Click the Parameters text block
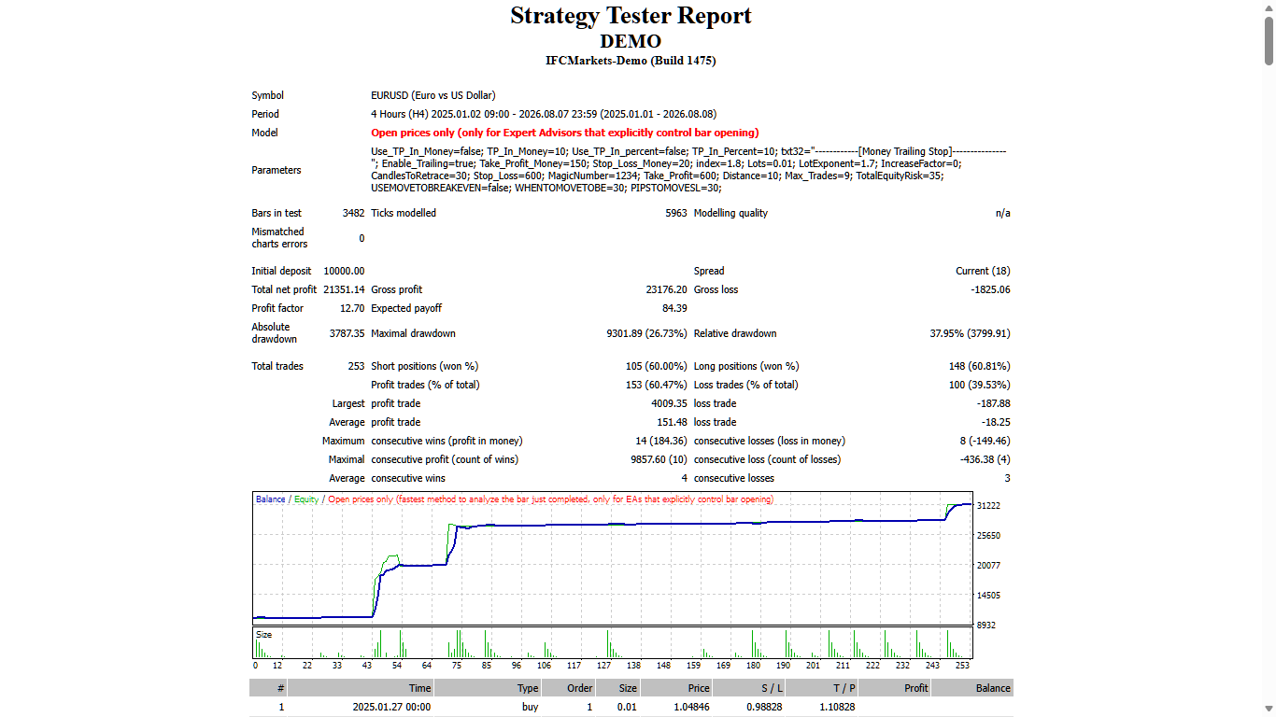This screenshot has height=717, width=1276. (x=688, y=169)
